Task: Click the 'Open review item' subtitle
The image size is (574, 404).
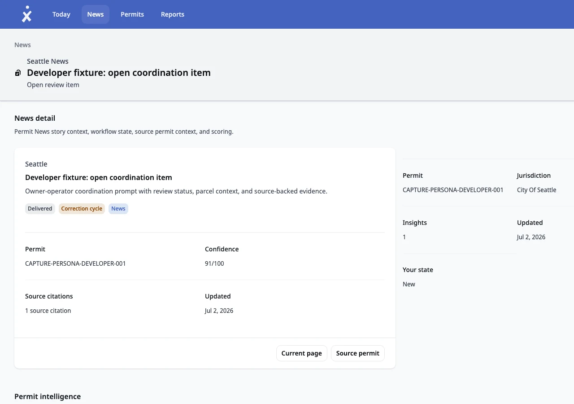Action: pyautogui.click(x=53, y=85)
